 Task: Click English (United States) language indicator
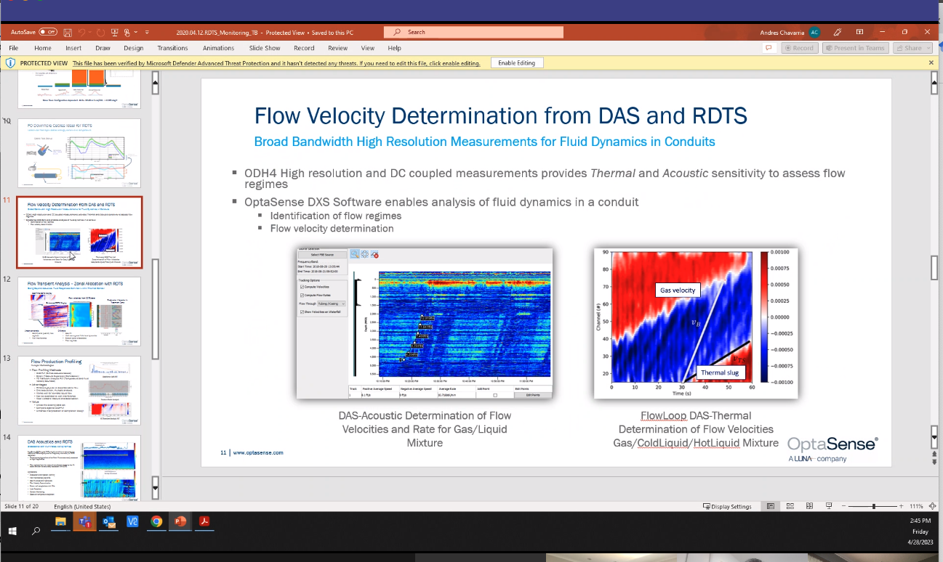click(x=82, y=506)
